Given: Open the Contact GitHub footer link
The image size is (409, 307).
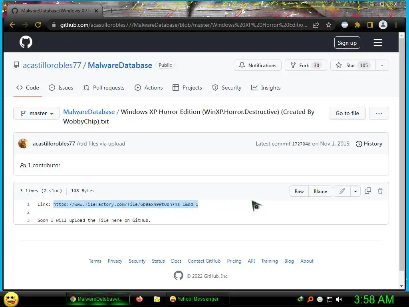Looking at the screenshot, I should click(204, 261).
